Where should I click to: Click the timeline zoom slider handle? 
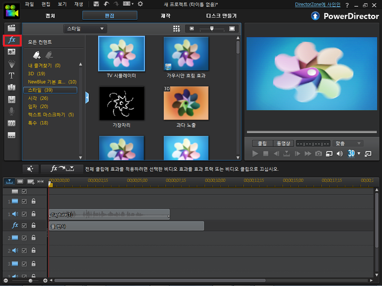pyautogui.click(x=30, y=280)
